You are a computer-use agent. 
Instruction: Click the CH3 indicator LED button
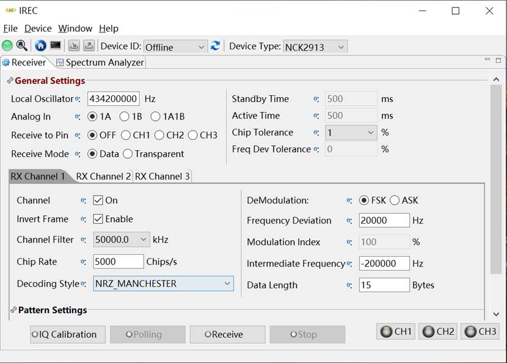click(480, 332)
